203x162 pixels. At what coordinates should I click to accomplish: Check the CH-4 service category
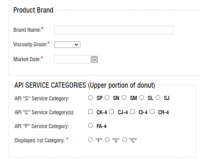[152, 112]
